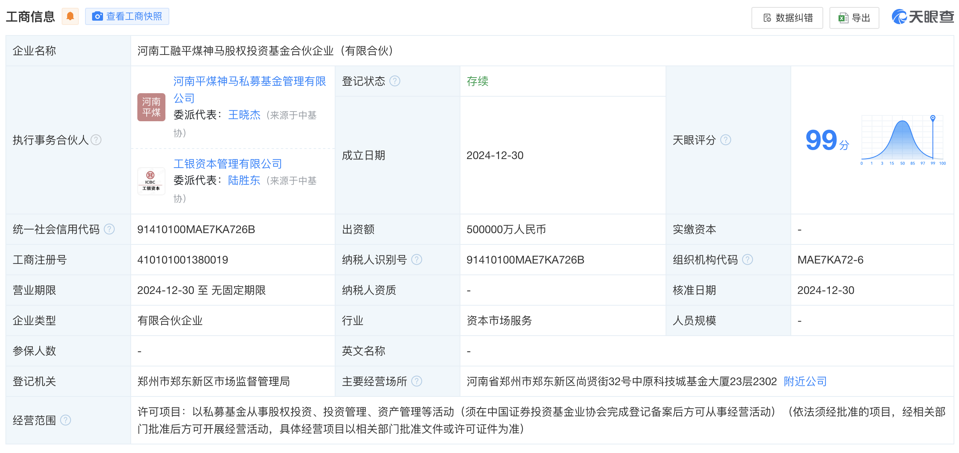Viewport: 959px width, 453px height.
Task: Click help icon beside 登记状态
Action: pyautogui.click(x=395, y=81)
